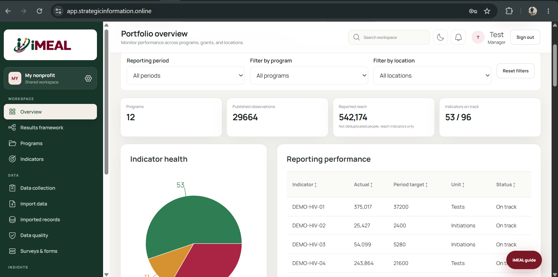Image resolution: width=558 pixels, height=277 pixels.
Task: Click DEMO-HIV-01 indicator cell
Action: pyautogui.click(x=308, y=207)
